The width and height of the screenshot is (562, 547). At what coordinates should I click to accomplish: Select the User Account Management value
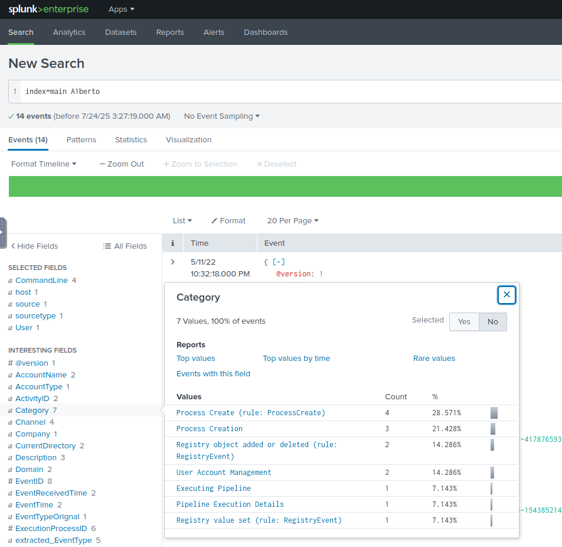224,473
